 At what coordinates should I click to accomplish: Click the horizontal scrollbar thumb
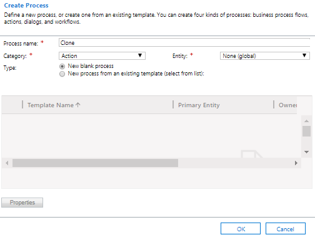[x=95, y=163]
